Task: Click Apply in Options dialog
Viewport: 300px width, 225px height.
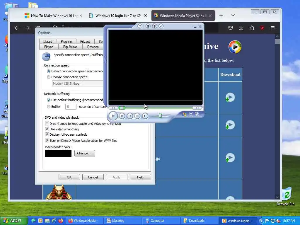Action: (x=117, y=177)
